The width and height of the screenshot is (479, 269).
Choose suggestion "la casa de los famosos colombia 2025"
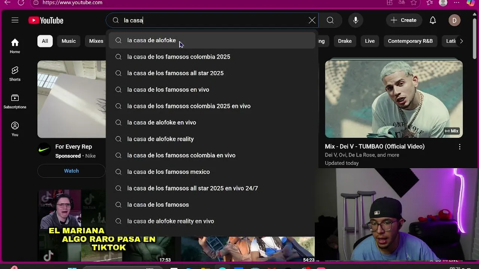coord(212,57)
